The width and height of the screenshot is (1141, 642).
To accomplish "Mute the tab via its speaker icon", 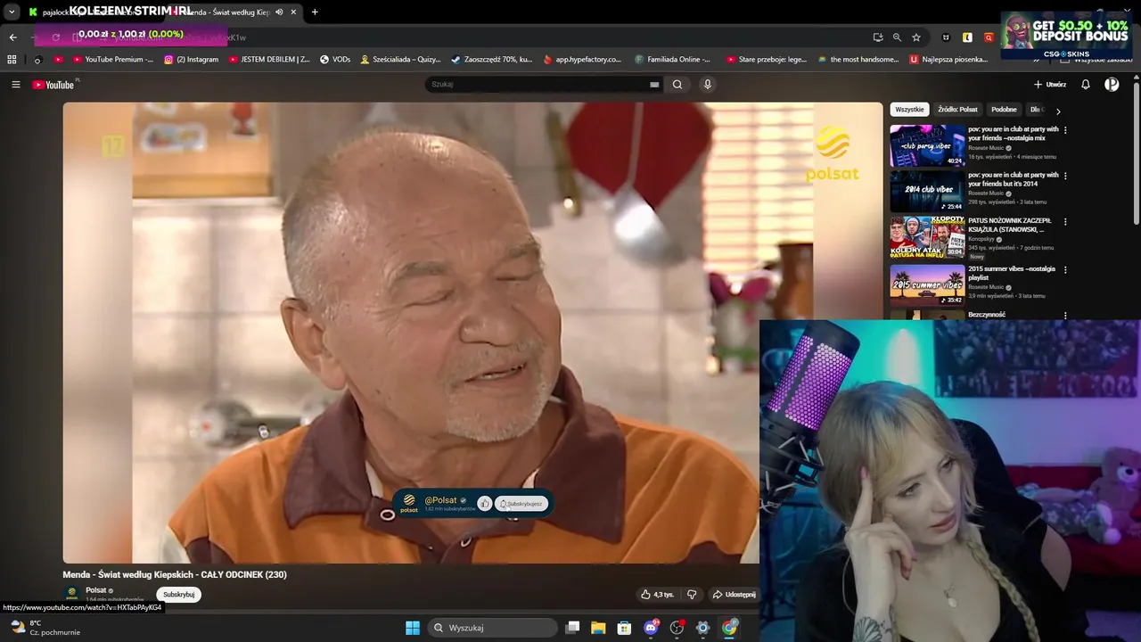I will (x=279, y=12).
